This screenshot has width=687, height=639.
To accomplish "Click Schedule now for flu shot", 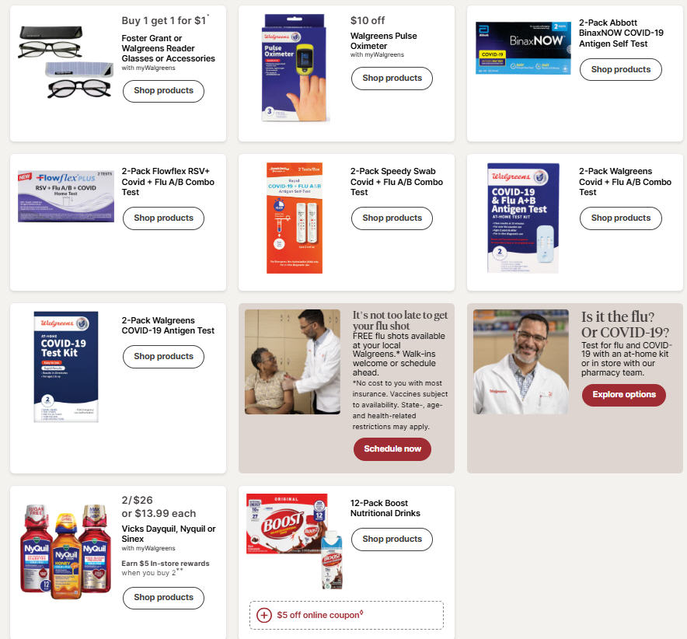I will (x=392, y=449).
